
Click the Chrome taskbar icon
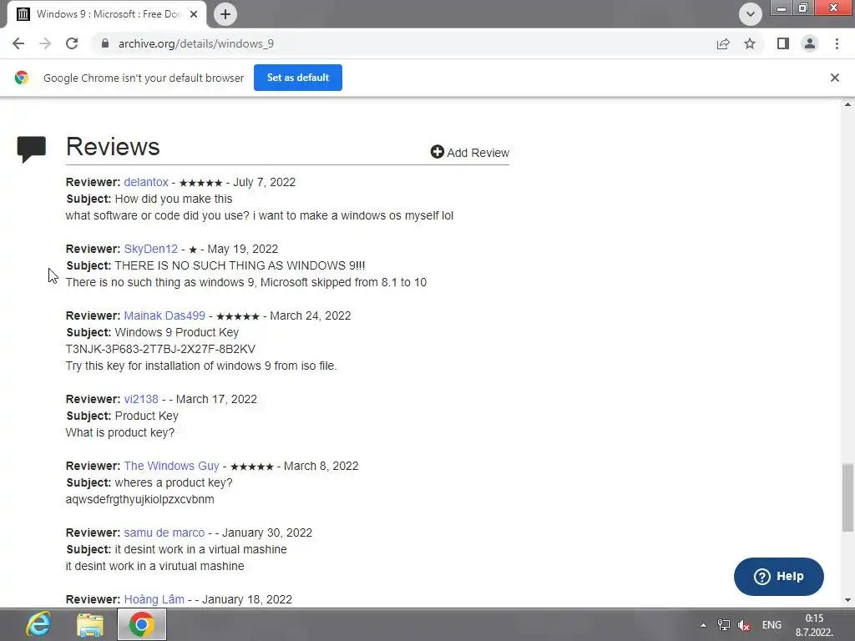point(142,624)
